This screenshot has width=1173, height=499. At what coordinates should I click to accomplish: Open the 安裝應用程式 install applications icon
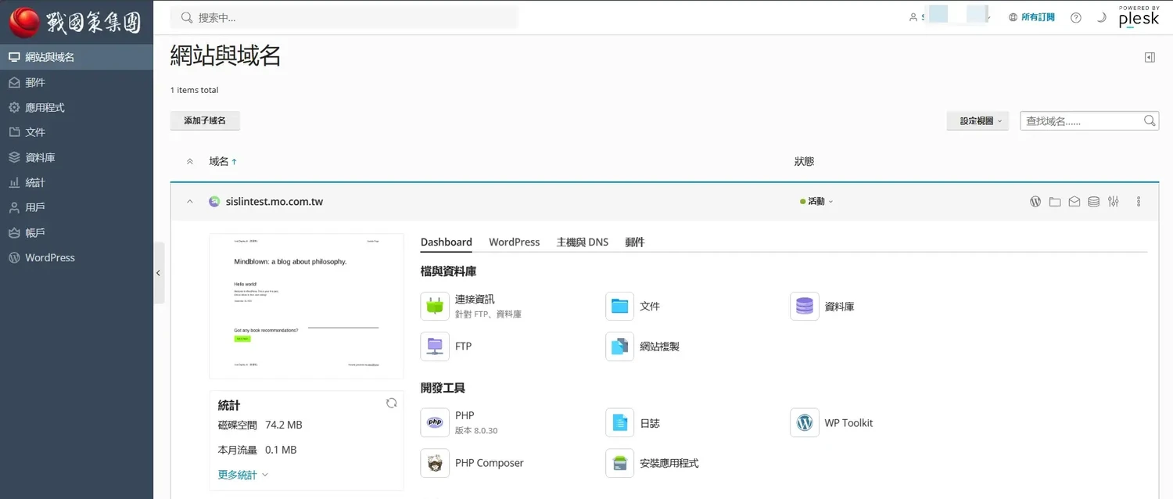pyautogui.click(x=620, y=463)
